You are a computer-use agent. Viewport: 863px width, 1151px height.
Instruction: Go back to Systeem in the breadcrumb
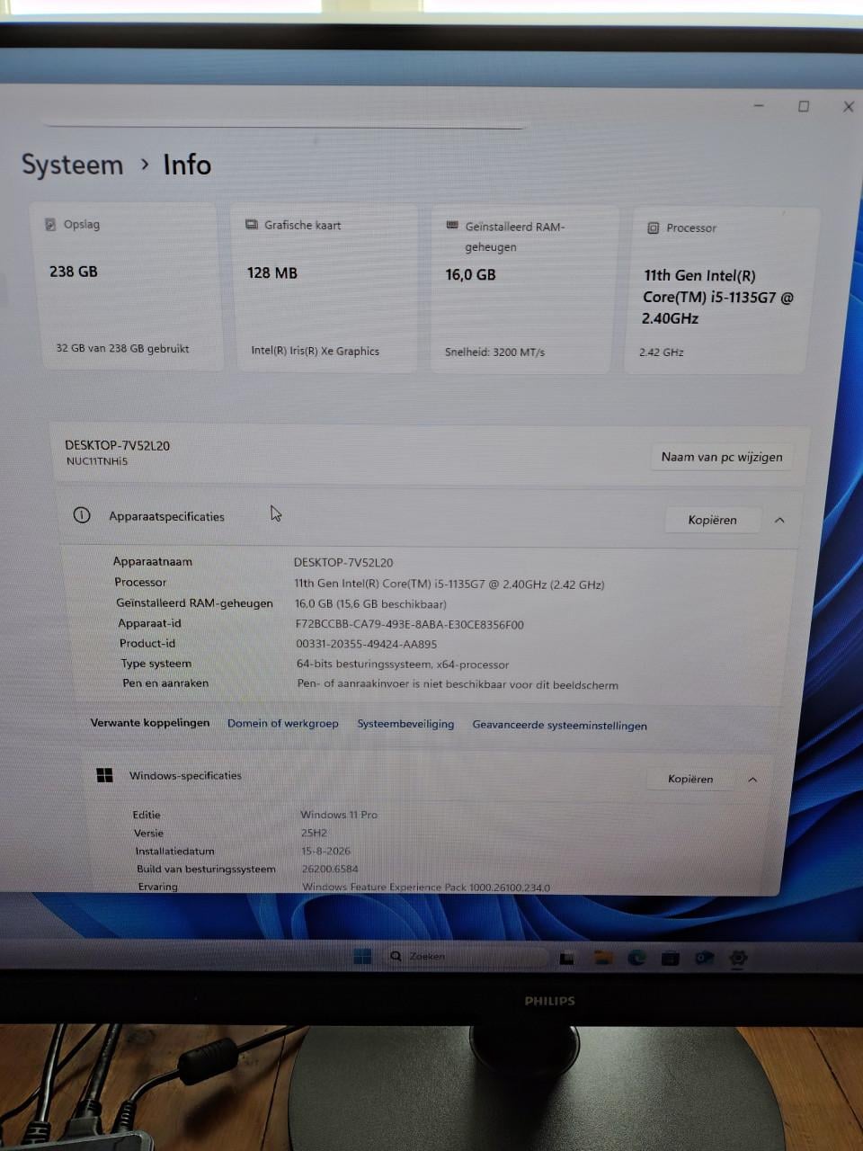72,165
